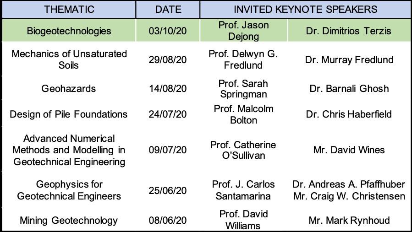The image size is (412, 232).
Task: Click Prof. Delwyn G. Fredlund cell
Action: (x=243, y=59)
